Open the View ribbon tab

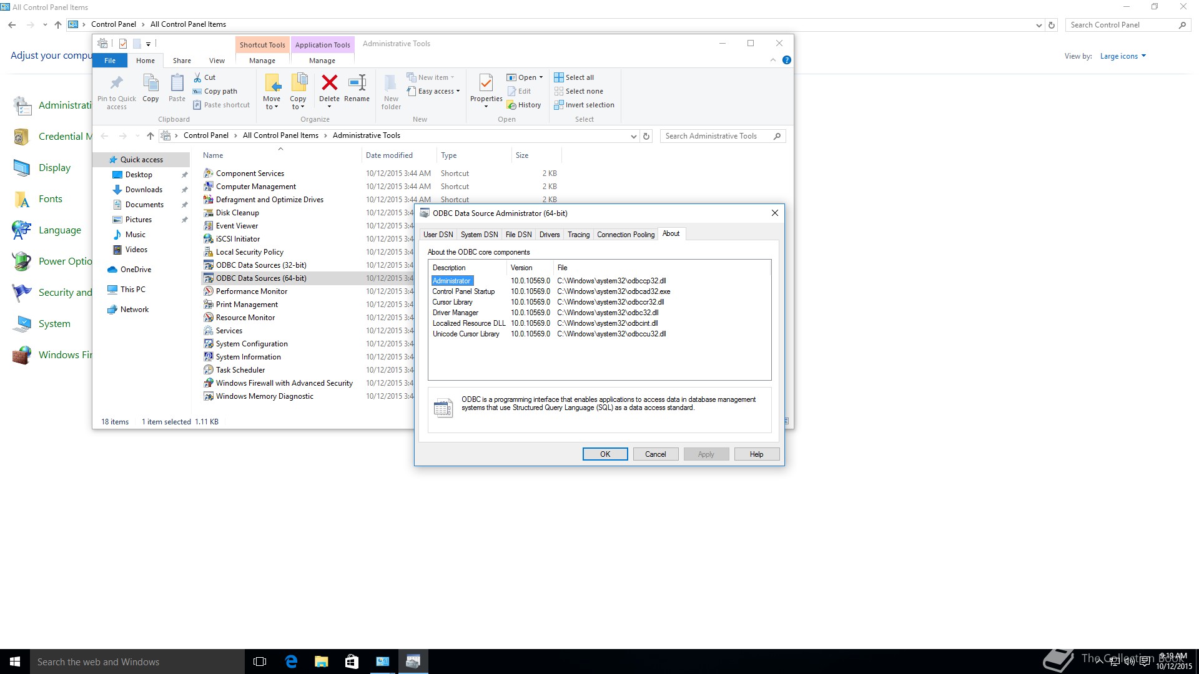pos(217,61)
